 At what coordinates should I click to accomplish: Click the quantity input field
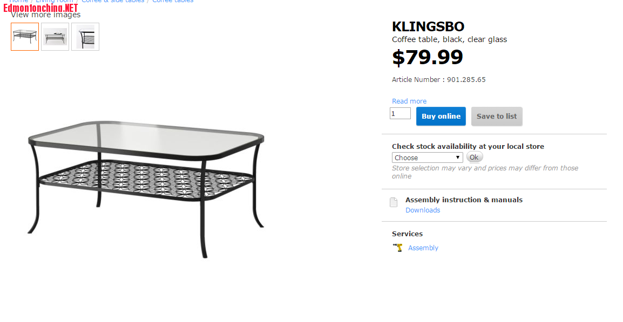(x=400, y=114)
